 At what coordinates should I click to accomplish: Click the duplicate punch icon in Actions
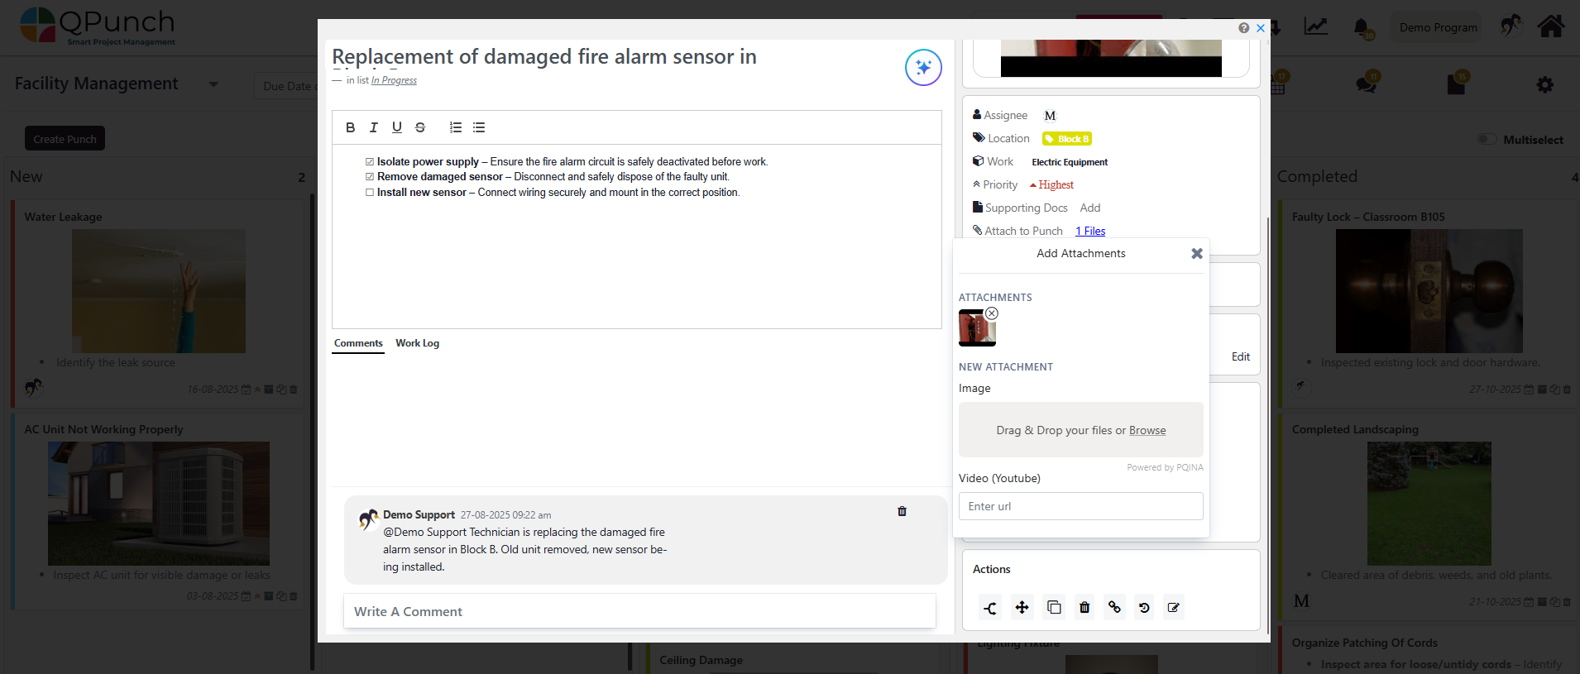coord(1054,608)
